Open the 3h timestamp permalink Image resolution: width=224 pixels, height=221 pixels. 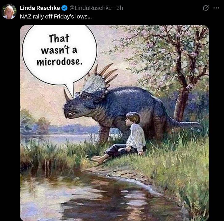click(x=120, y=8)
